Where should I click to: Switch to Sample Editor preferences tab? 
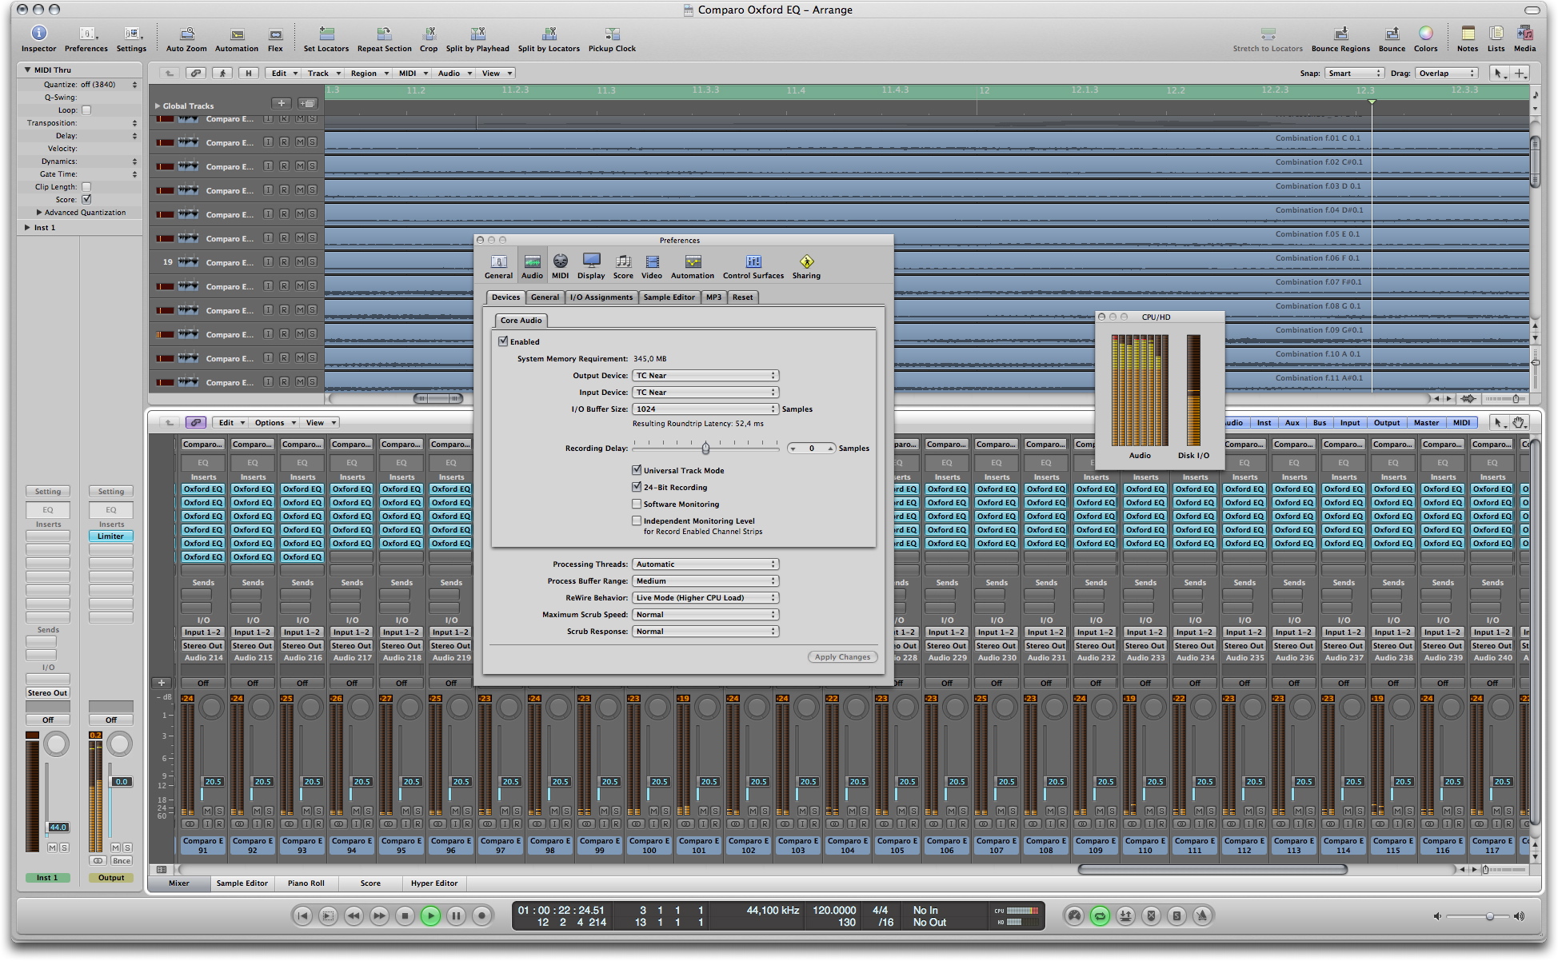(669, 297)
